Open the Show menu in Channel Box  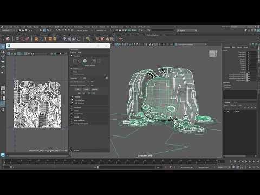245,47
